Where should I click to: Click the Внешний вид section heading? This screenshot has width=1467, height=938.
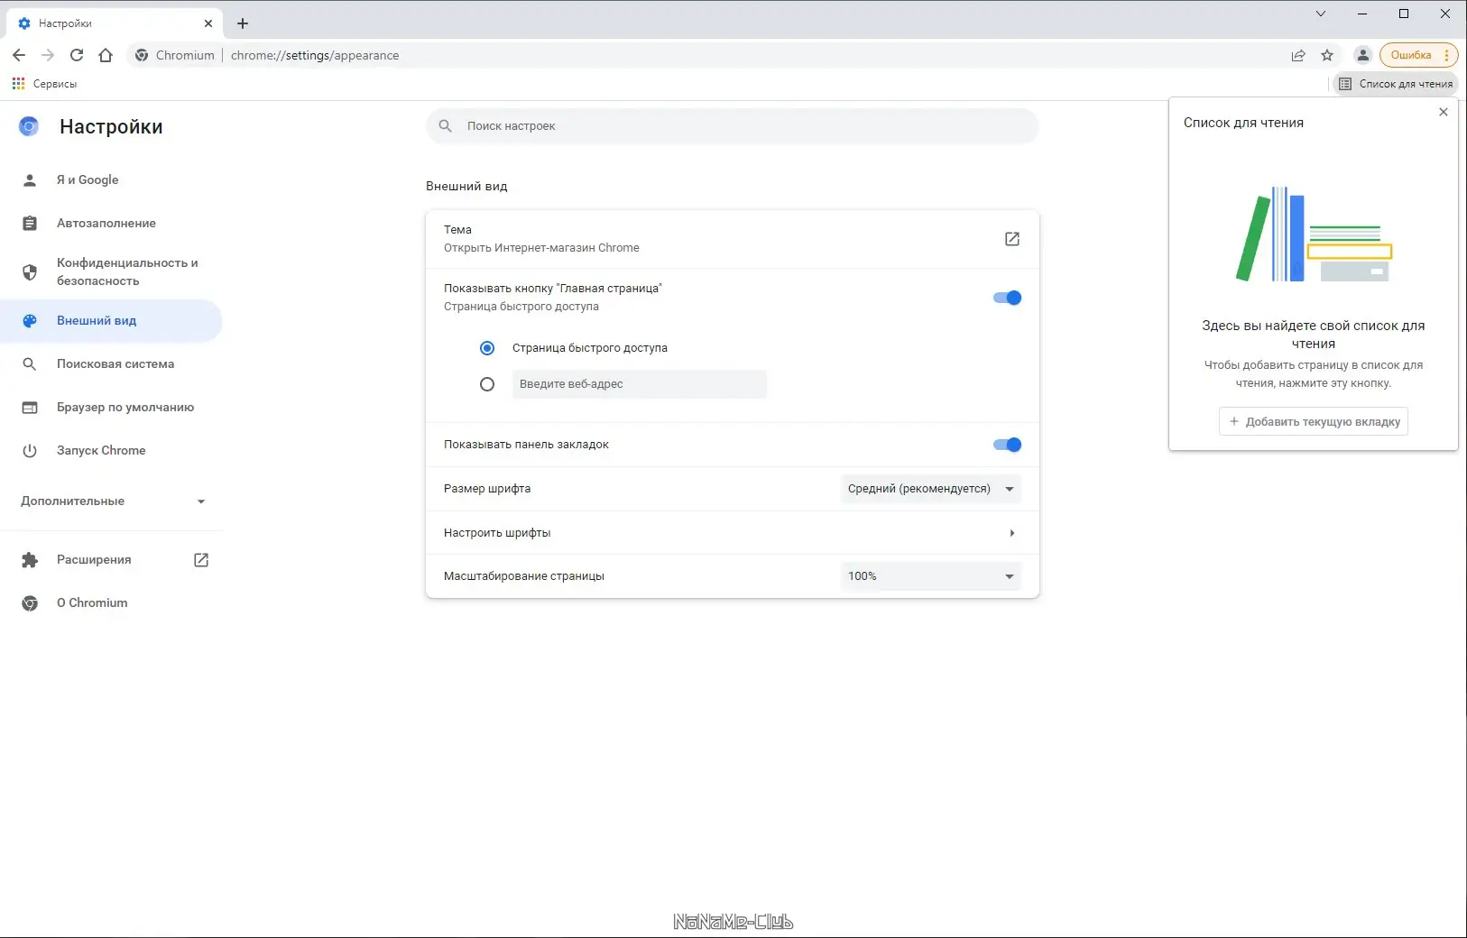coord(466,187)
